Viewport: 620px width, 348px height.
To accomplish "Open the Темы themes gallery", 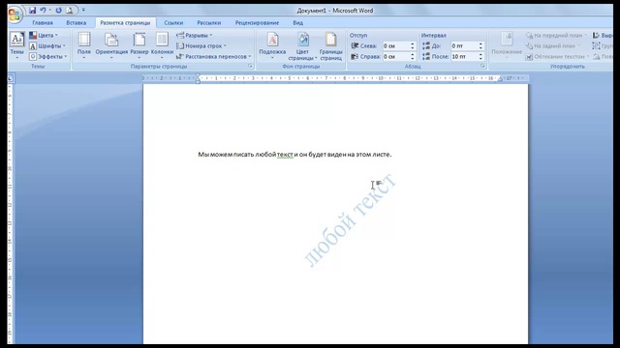I will 17,46.
